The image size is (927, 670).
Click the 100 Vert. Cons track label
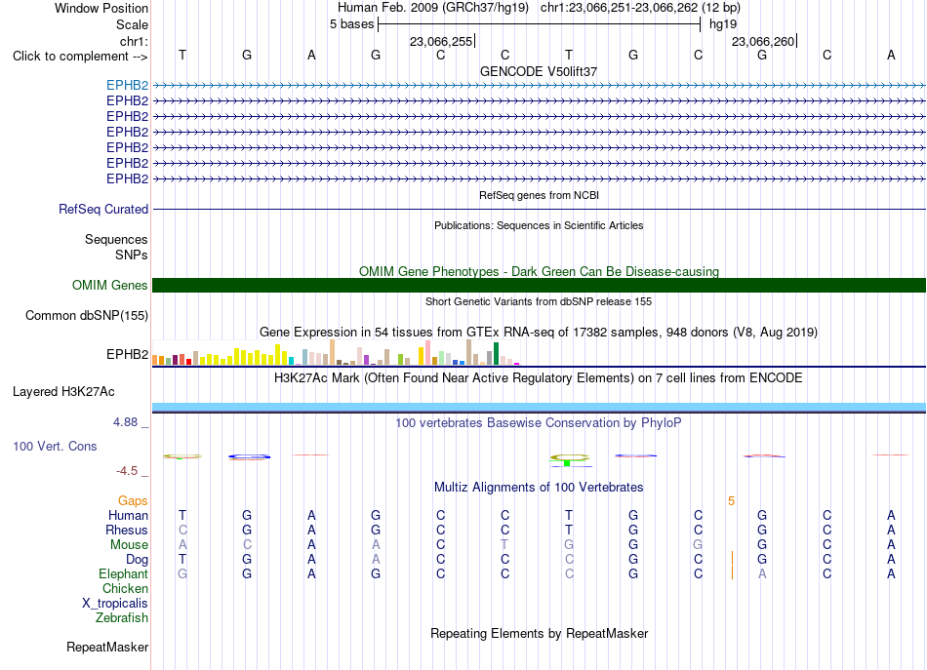[x=55, y=446]
